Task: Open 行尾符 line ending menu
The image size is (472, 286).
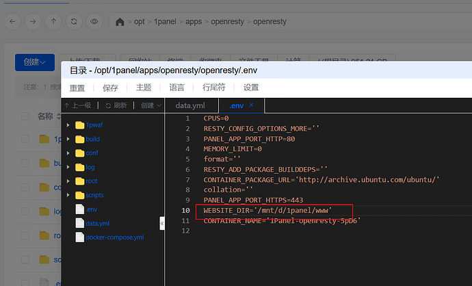Action: [213, 88]
